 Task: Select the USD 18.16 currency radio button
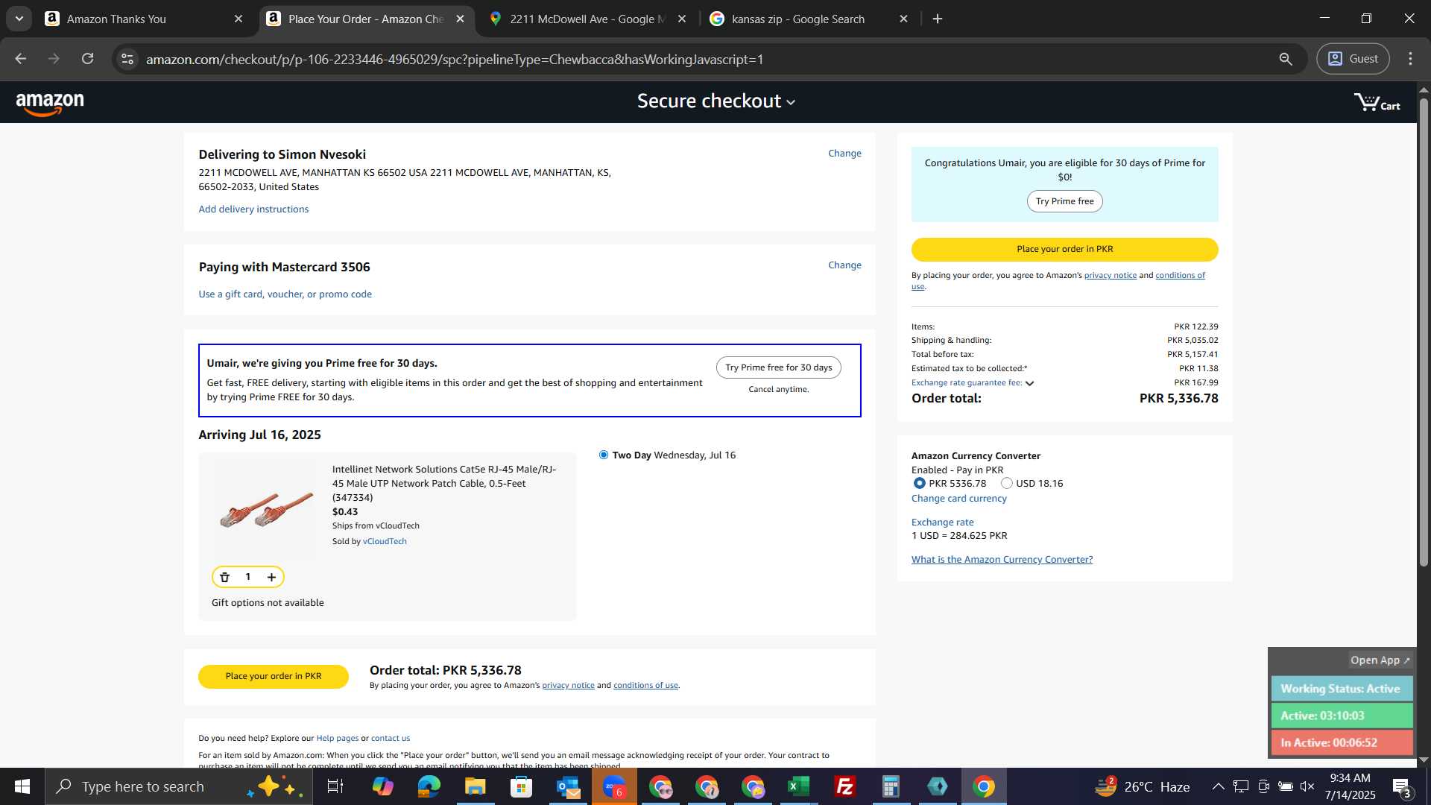pos(1007,483)
